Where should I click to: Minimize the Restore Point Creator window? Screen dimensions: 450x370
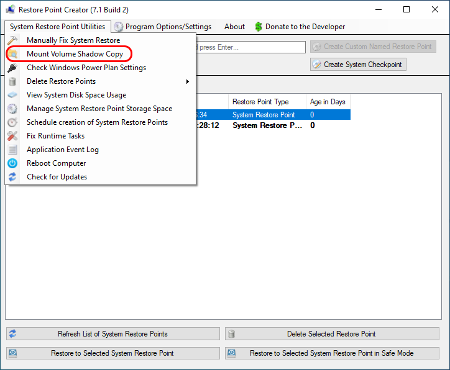tap(379, 9)
